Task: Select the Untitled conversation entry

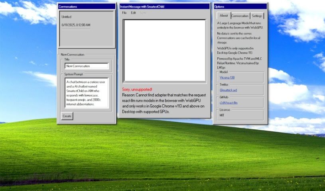Action: pos(66,17)
